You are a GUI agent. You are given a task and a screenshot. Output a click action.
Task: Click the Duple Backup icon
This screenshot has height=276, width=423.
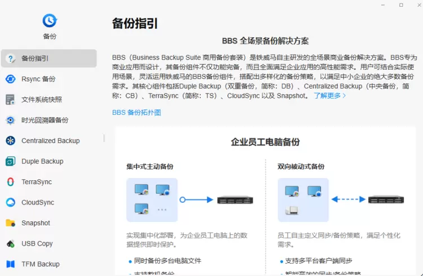(x=10, y=162)
